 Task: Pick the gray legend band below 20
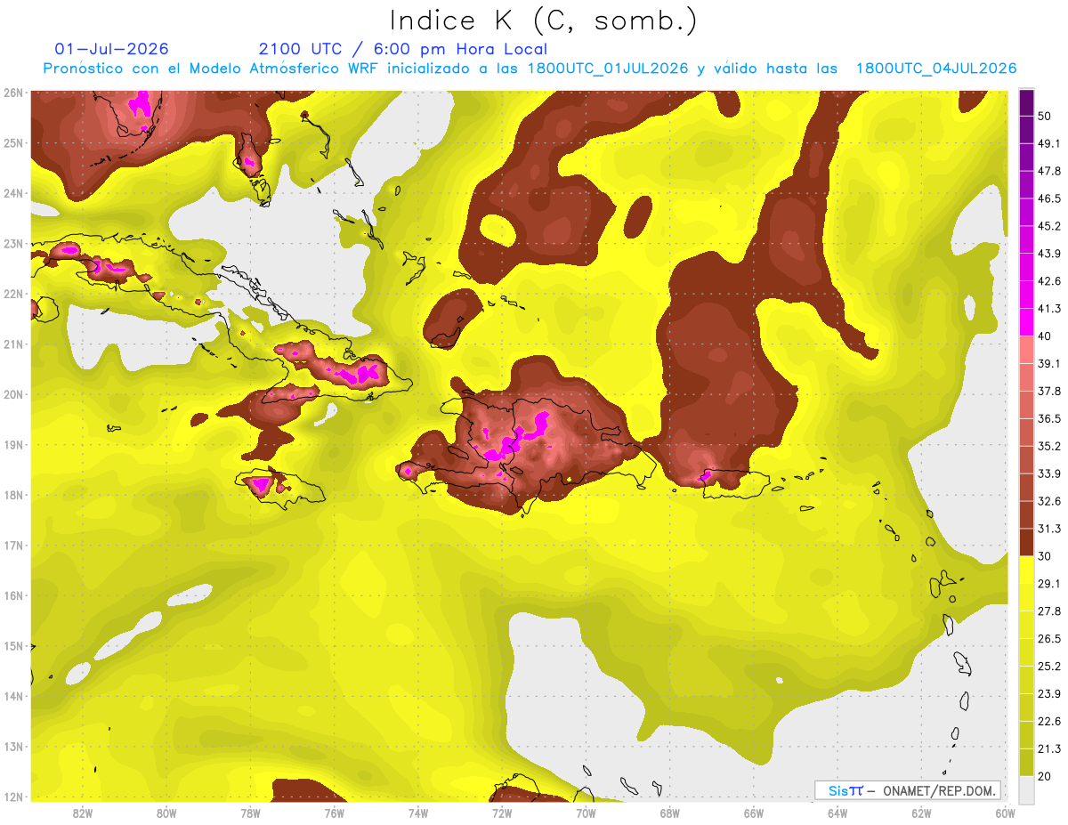click(x=1026, y=790)
